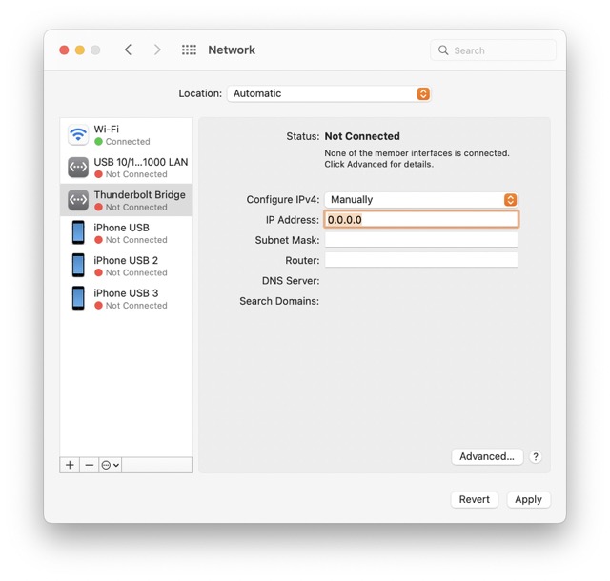Click the Subnet Mask field
The height and width of the screenshot is (581, 610).
(421, 240)
